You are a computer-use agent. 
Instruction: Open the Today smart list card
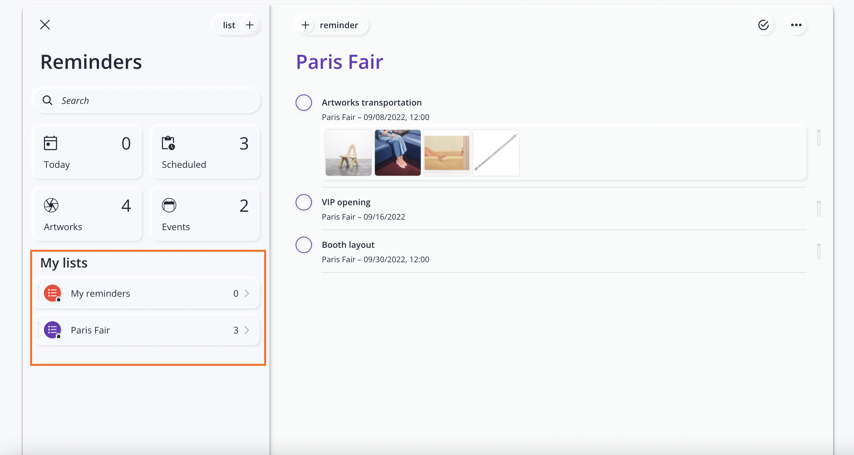tap(87, 152)
